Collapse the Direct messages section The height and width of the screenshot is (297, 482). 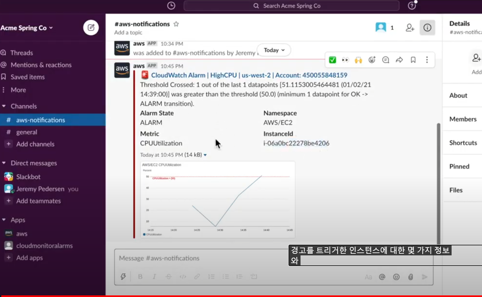[4, 163]
